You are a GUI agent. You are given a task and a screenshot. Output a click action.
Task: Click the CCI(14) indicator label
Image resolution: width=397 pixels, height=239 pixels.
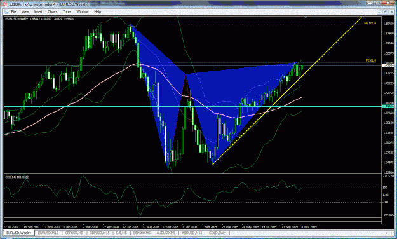click(17, 177)
